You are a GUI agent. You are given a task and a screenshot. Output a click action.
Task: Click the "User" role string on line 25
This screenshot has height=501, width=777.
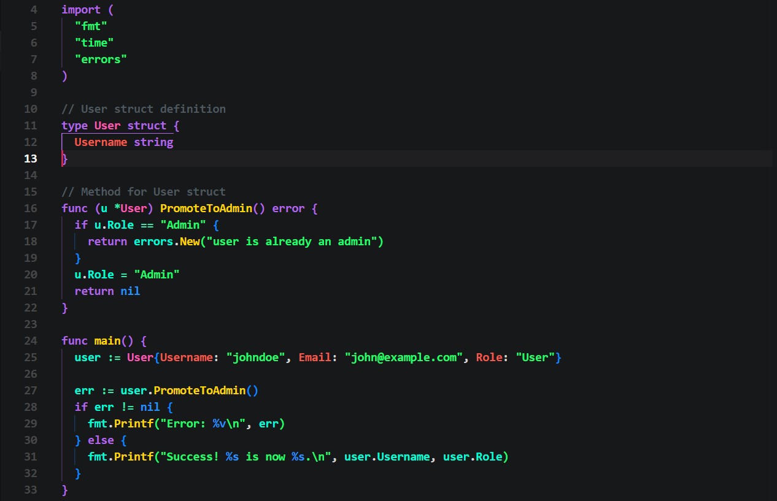coord(535,357)
